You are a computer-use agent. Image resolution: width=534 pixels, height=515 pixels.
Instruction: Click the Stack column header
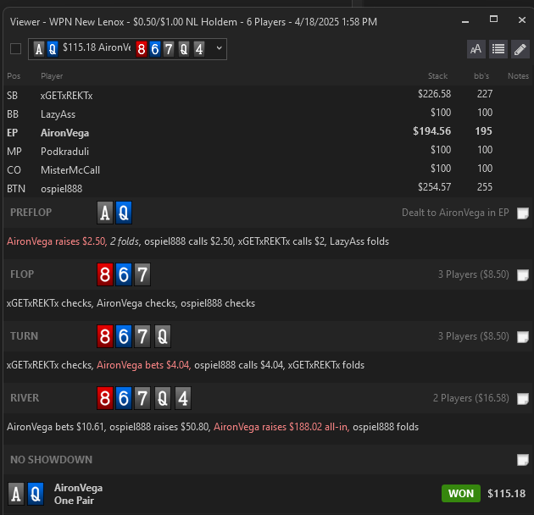(x=437, y=76)
